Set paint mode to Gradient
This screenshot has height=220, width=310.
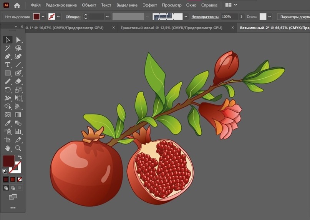[x=13, y=179]
